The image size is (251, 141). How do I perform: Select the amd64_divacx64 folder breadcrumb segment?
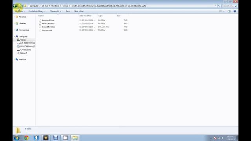[x=109, y=6]
